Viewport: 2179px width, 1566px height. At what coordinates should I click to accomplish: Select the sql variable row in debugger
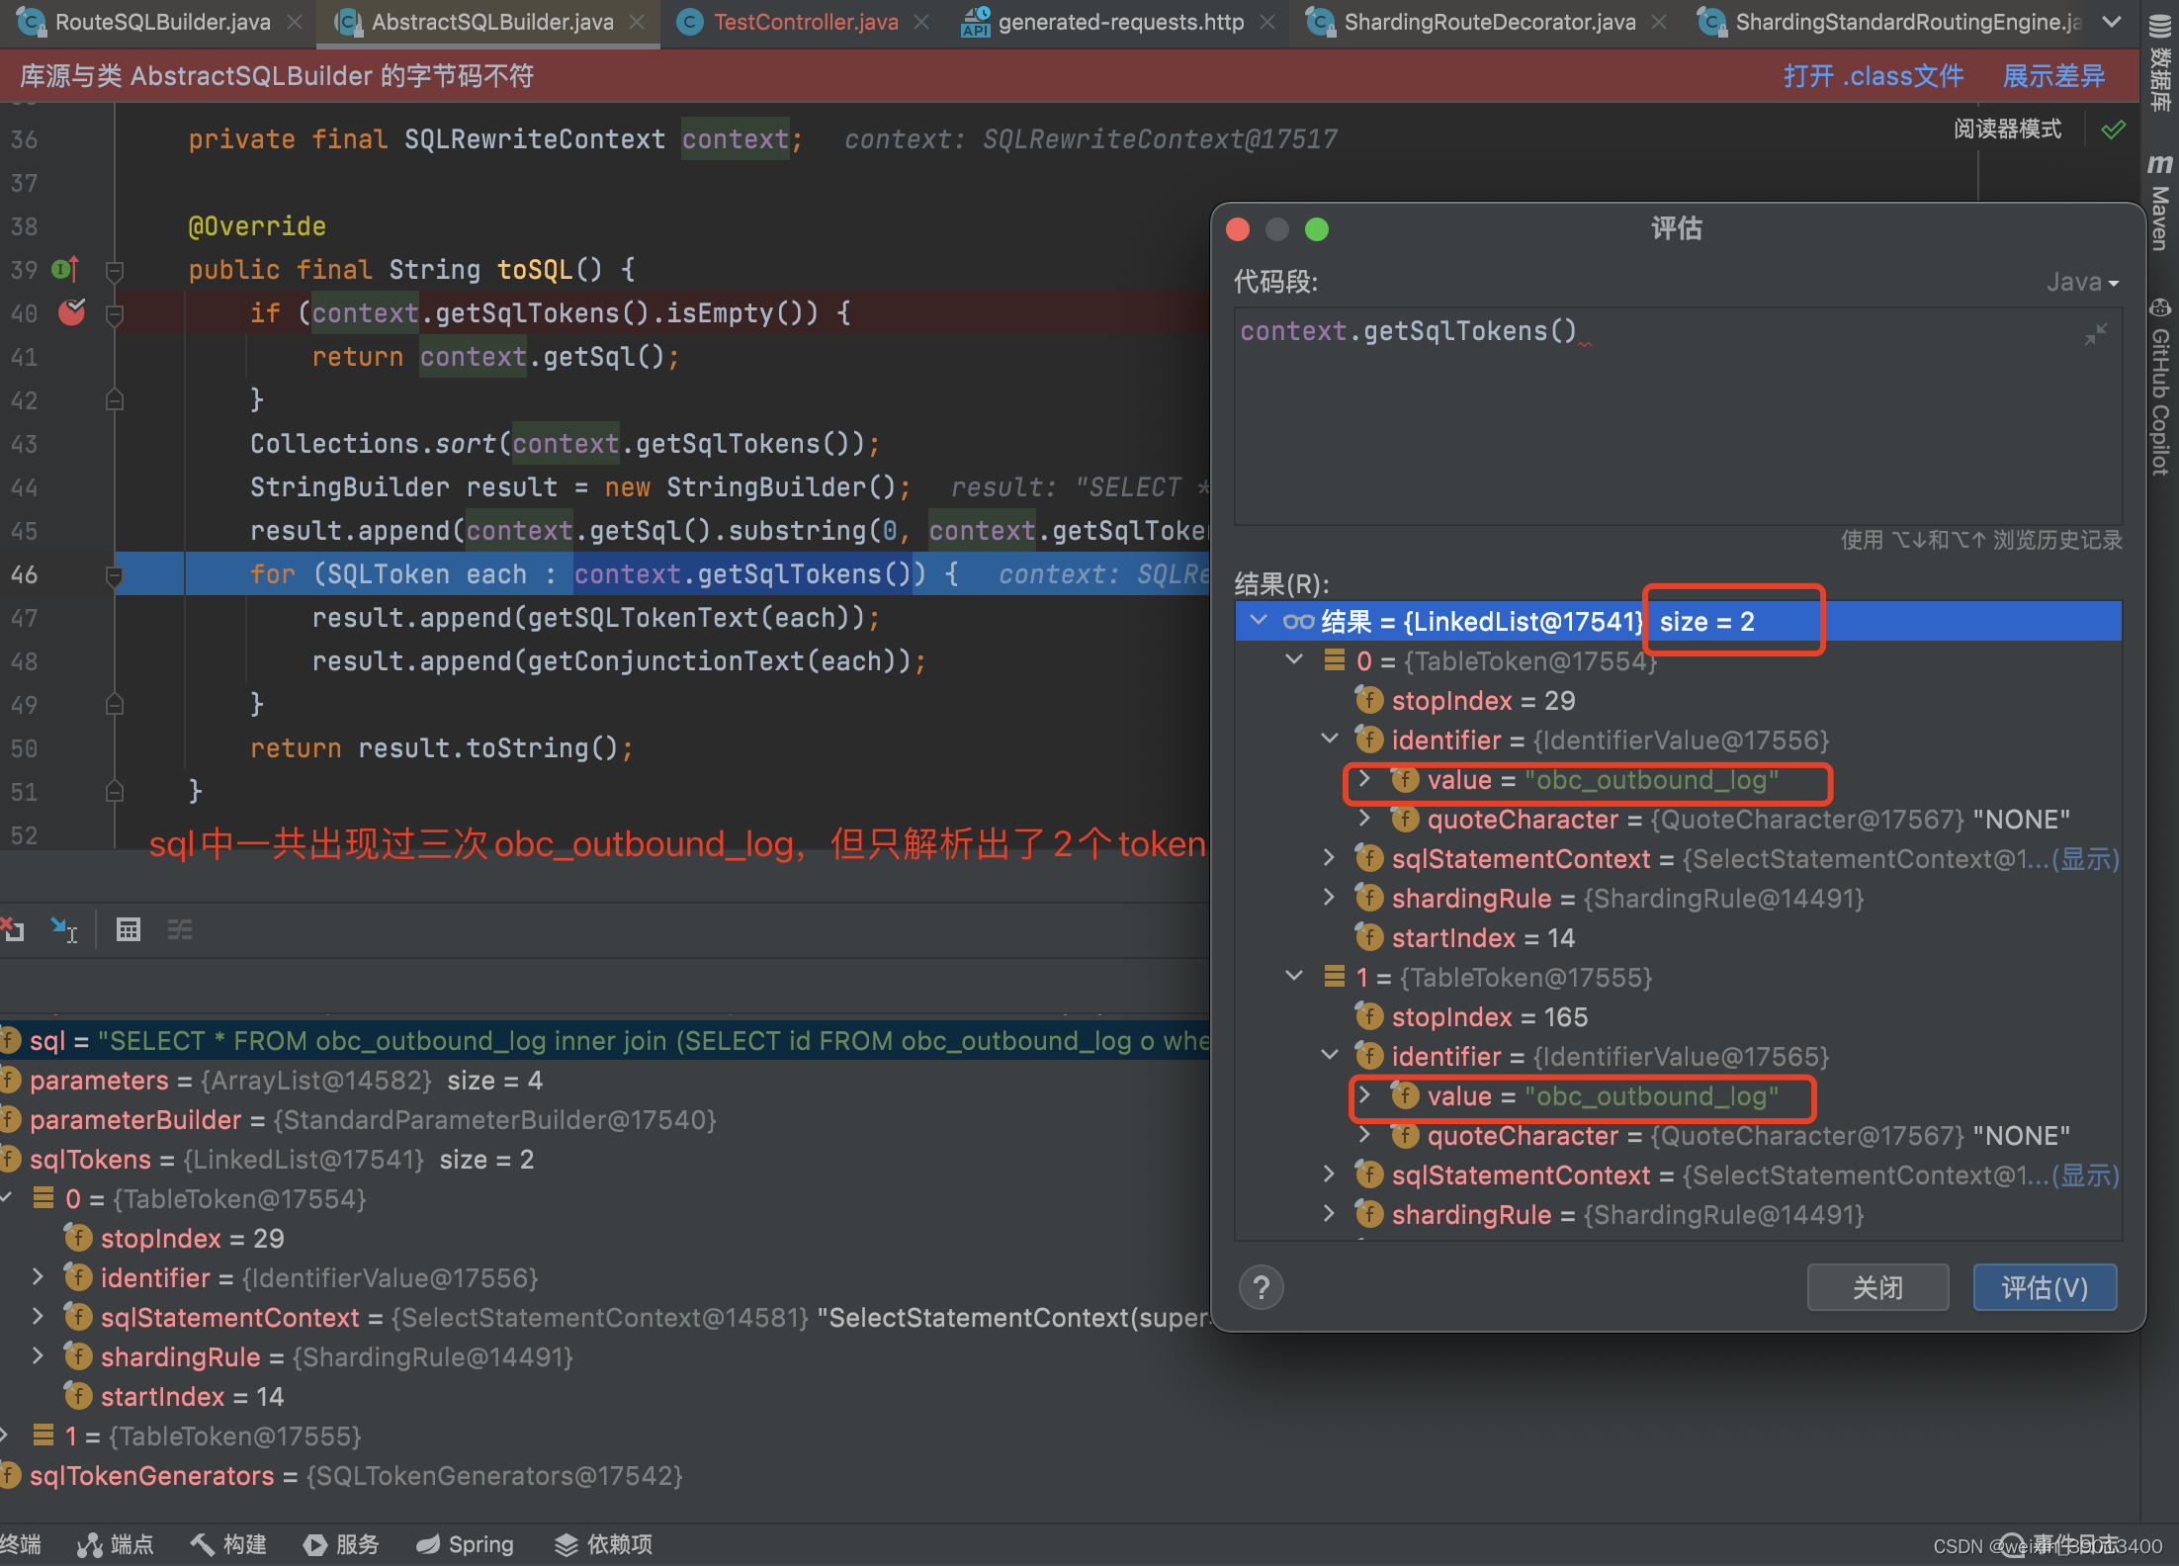pos(605,1041)
